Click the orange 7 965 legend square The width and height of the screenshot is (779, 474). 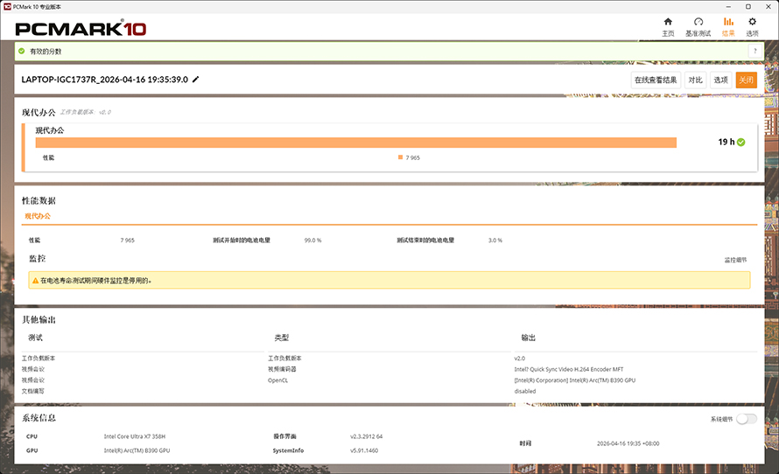(x=400, y=157)
